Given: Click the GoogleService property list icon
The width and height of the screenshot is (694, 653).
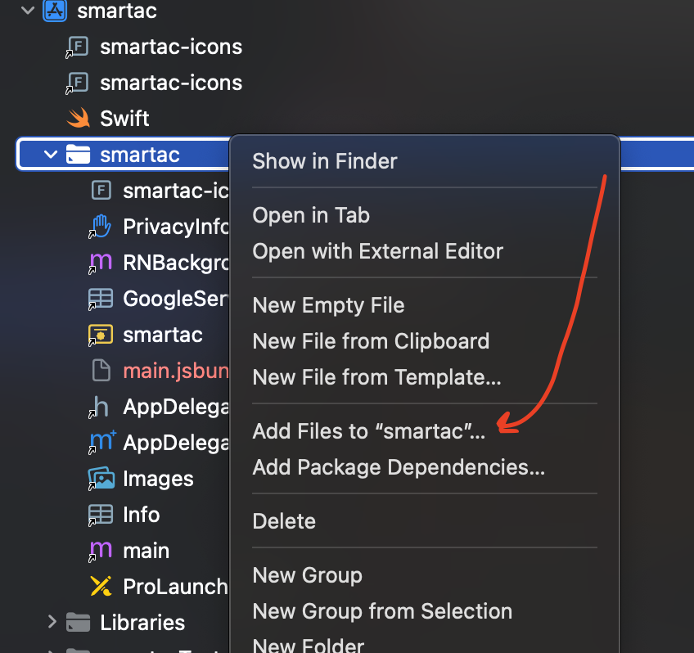Looking at the screenshot, I should click(x=101, y=299).
